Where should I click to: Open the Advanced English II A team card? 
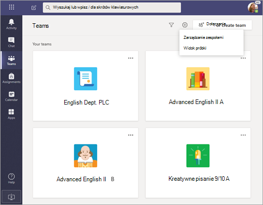coord(198,86)
